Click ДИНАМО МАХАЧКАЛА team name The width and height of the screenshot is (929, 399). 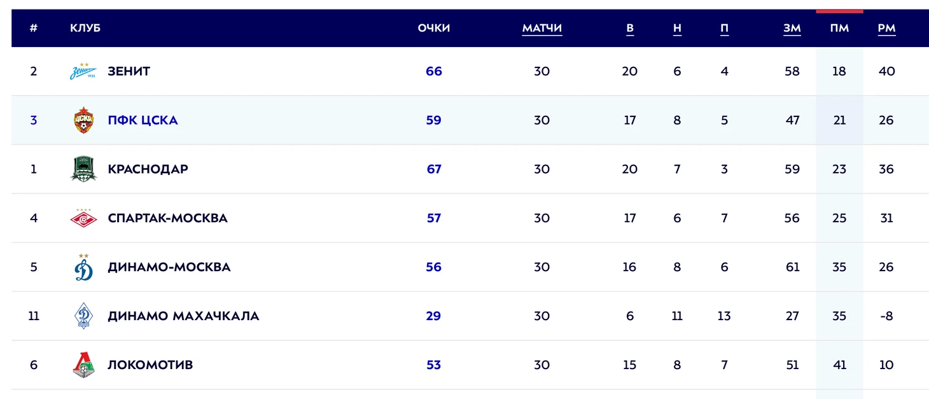click(183, 316)
